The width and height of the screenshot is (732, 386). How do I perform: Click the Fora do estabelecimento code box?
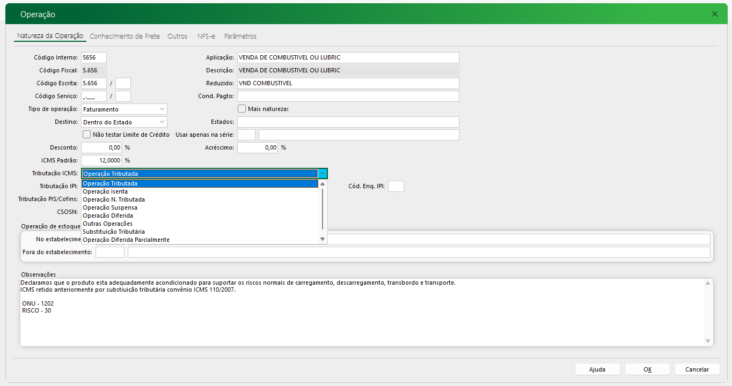[x=110, y=252]
